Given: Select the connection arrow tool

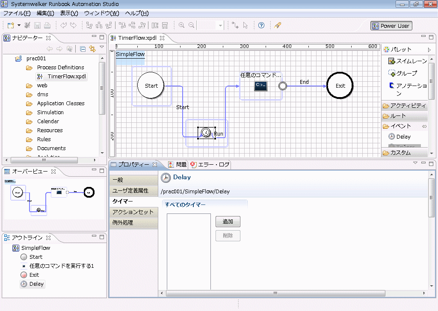Looking at the screenshot, I should tap(235, 25).
